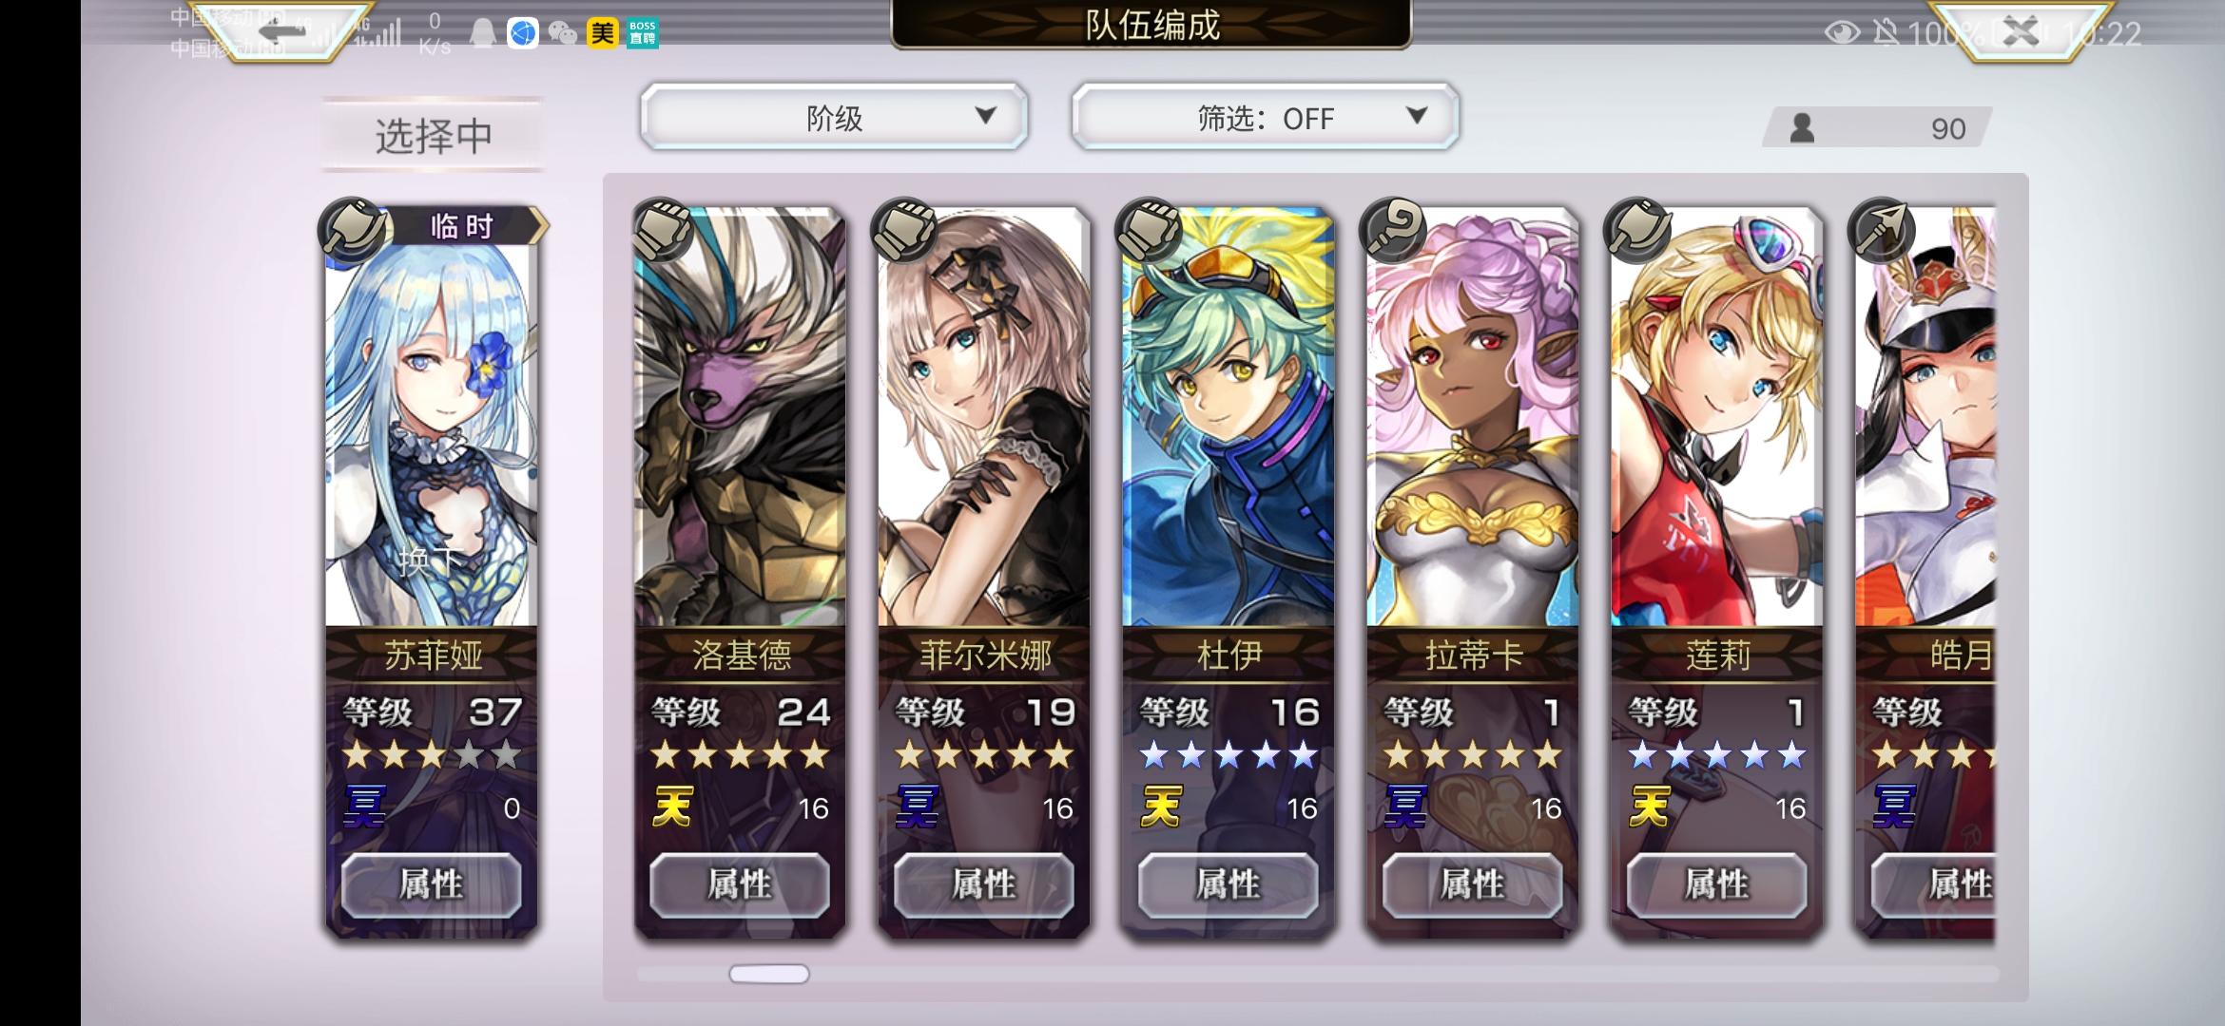Tap the back arrow icon at top left
Image resolution: width=2225 pixels, height=1026 pixels.
pyautogui.click(x=283, y=30)
